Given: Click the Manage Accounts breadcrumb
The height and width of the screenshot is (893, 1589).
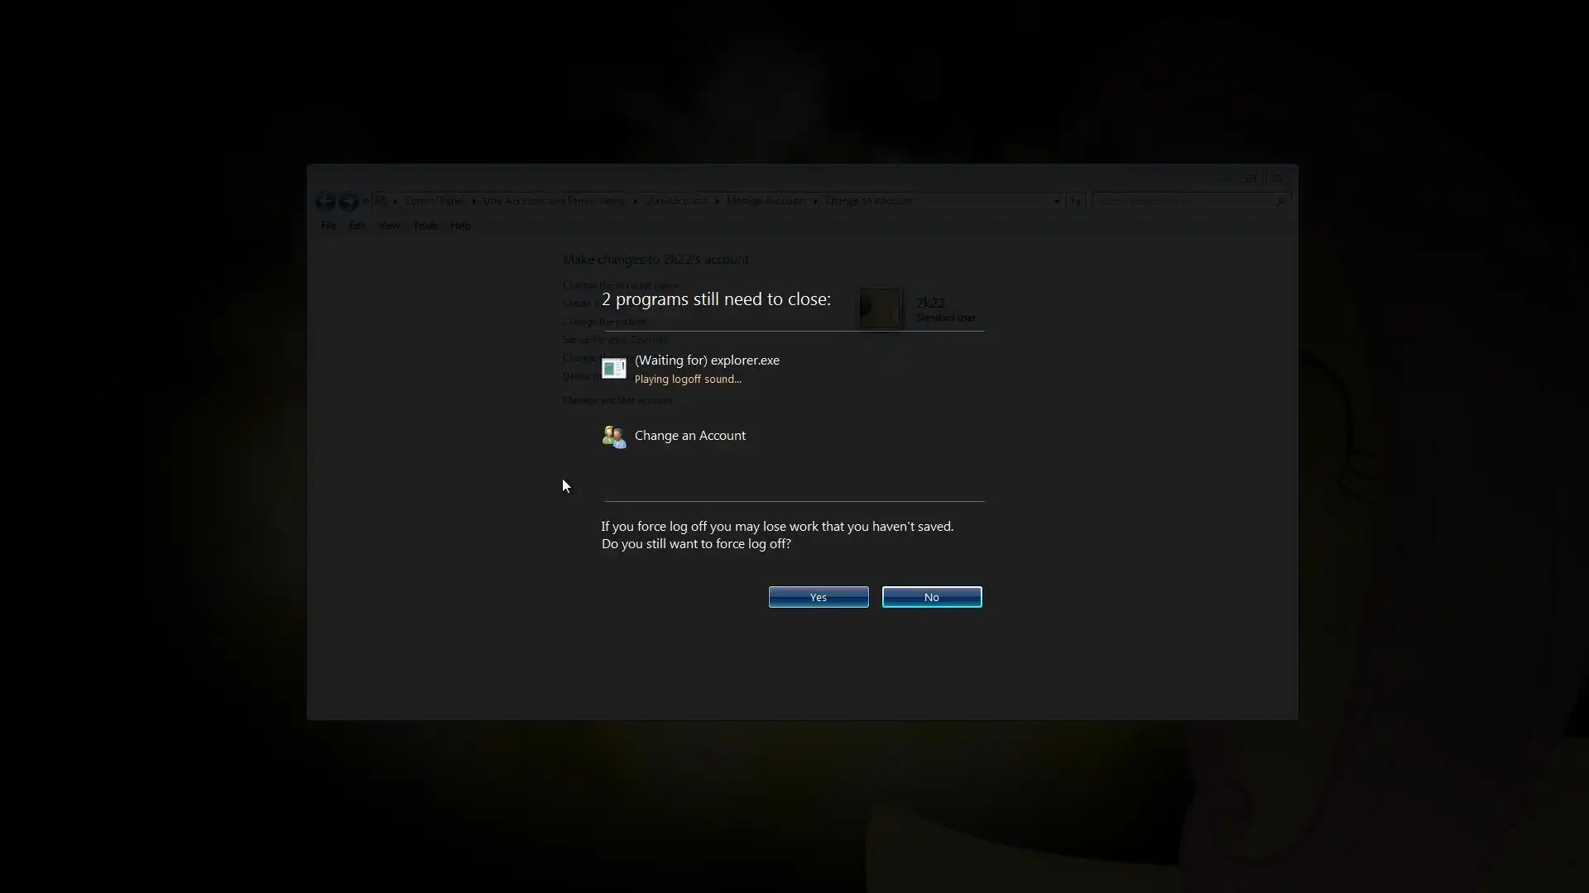Looking at the screenshot, I should [x=766, y=201].
